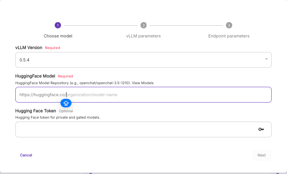
Task: Focus the HuggingFace Model input field
Action: coord(143,95)
